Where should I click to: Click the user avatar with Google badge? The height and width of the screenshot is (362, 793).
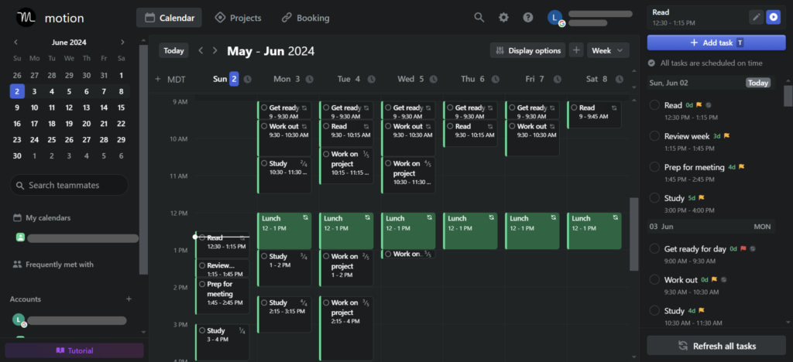pyautogui.click(x=555, y=18)
